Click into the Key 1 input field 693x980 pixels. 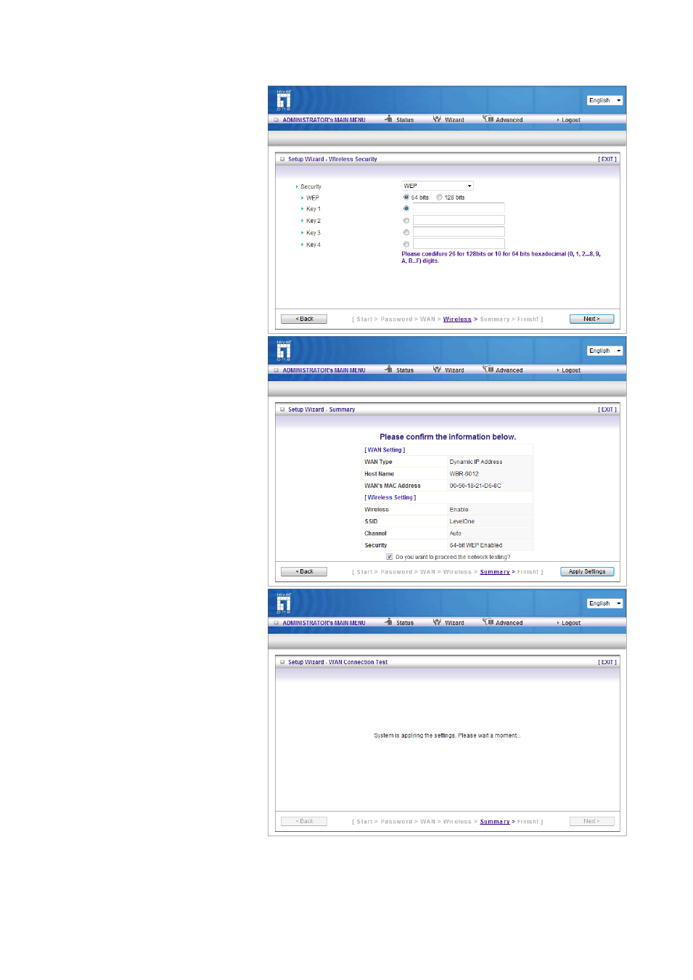[x=459, y=208]
